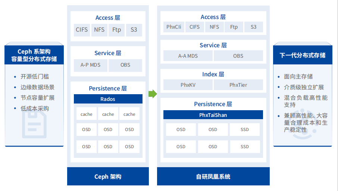The image size is (338, 191).
Task: Click the green arrow between the two architectures
Action: point(153,94)
